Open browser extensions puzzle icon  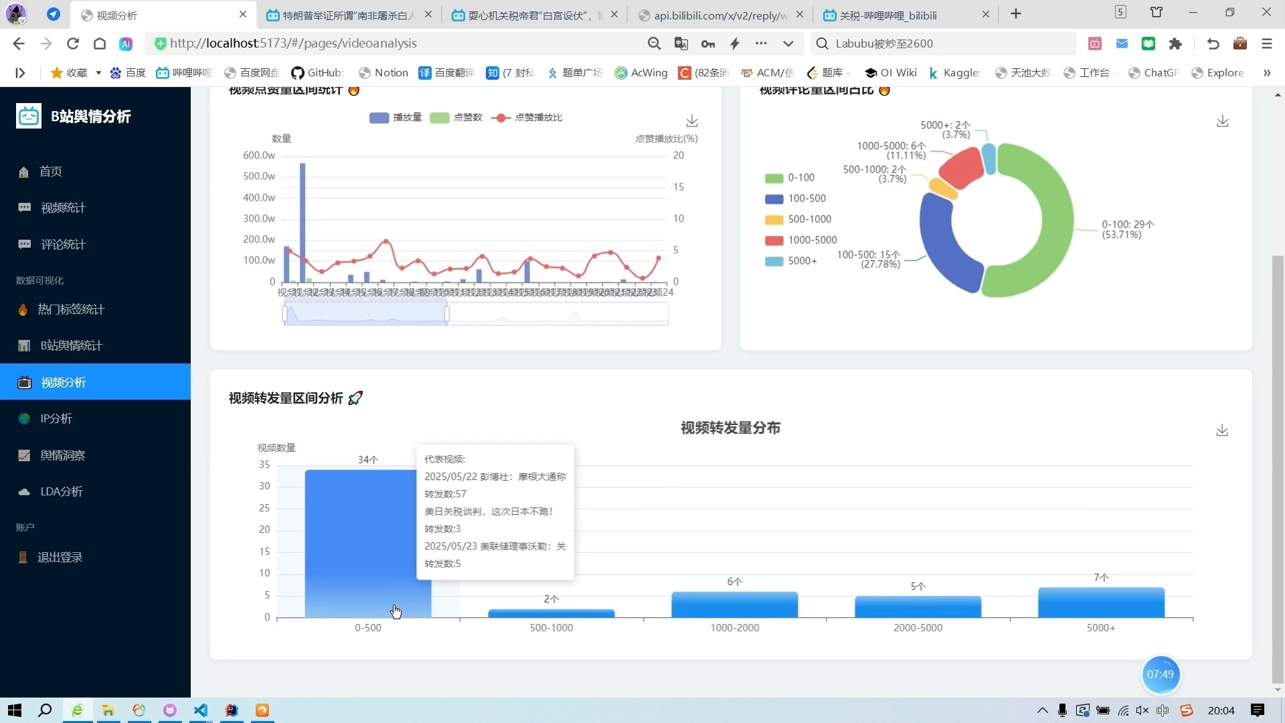pos(1176,44)
